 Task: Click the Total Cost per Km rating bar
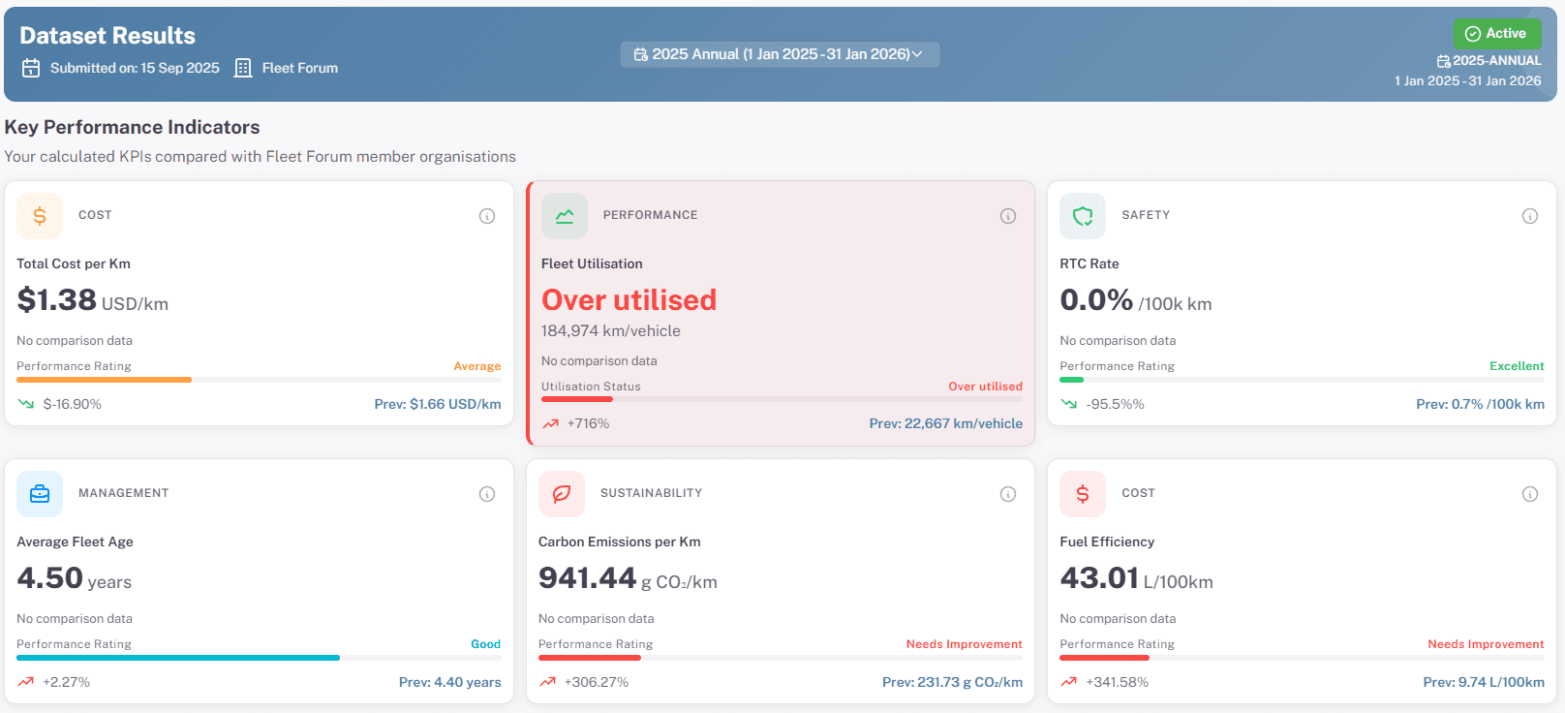tap(259, 380)
